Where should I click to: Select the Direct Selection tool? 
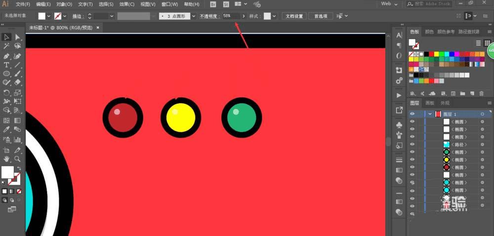click(x=17, y=37)
